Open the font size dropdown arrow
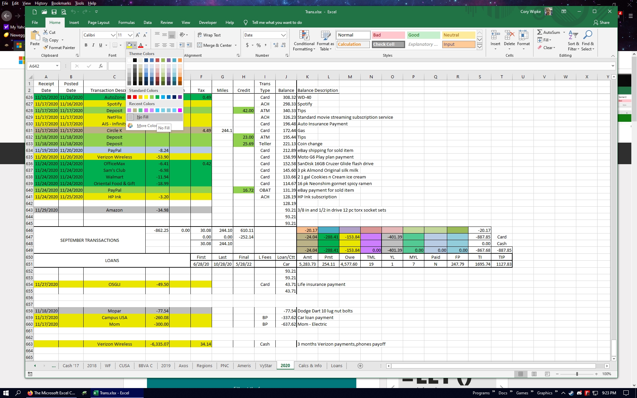Viewport: 637px width, 398px height. (x=130, y=35)
